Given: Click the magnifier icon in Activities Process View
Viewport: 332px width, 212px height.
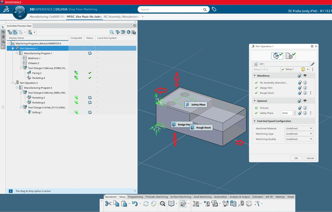Looking at the screenshot, I should 112,32.
